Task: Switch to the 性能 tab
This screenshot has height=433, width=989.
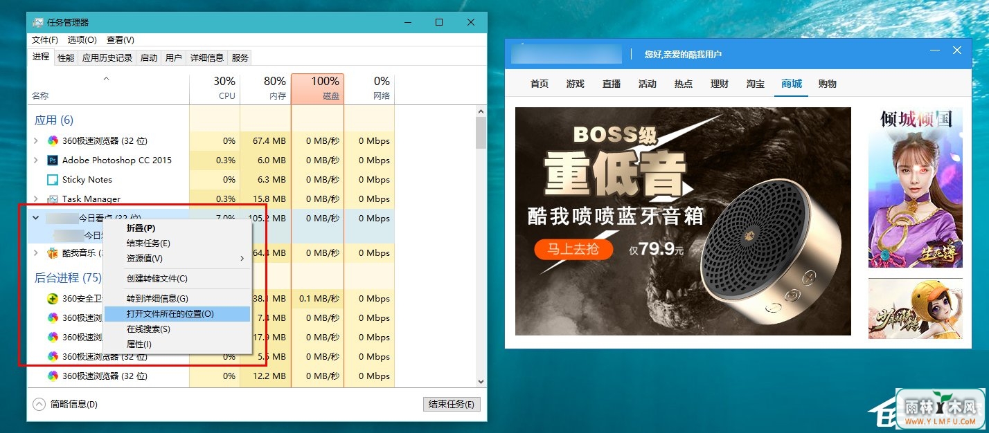Action: [66, 58]
